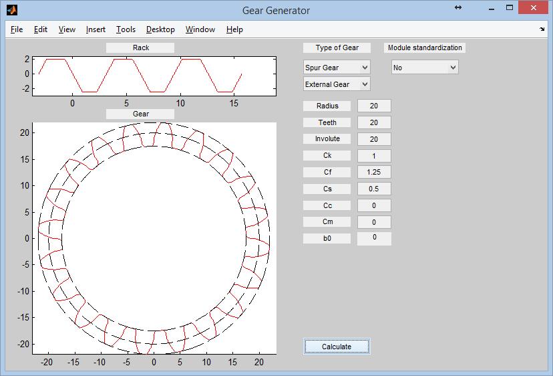Open the Tools menu
This screenshot has height=376, width=553.
point(126,29)
